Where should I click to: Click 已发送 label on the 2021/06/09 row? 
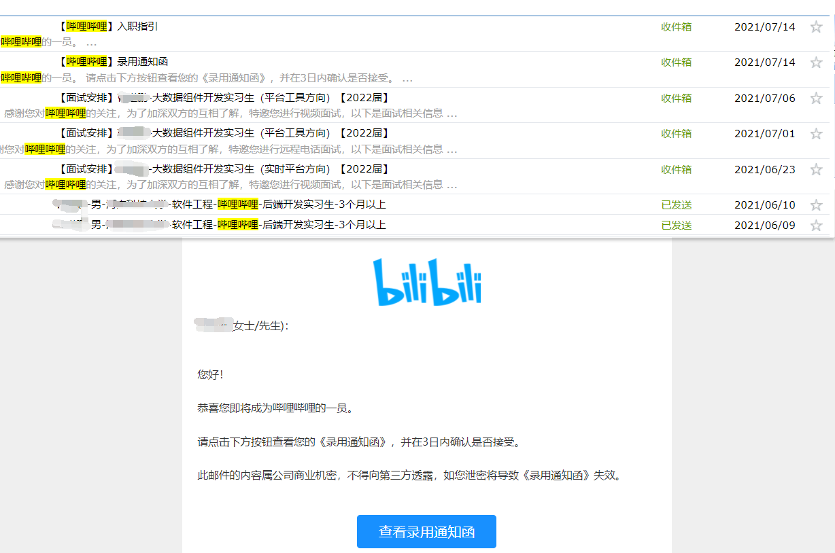677,226
